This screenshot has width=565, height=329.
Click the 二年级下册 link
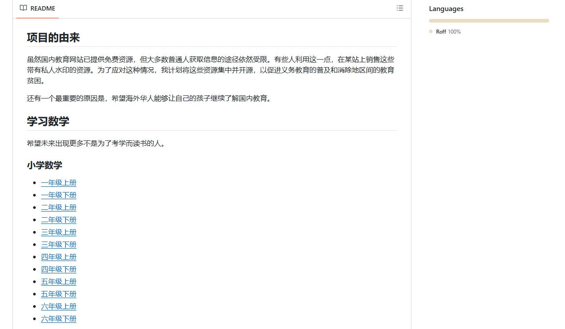59,220
